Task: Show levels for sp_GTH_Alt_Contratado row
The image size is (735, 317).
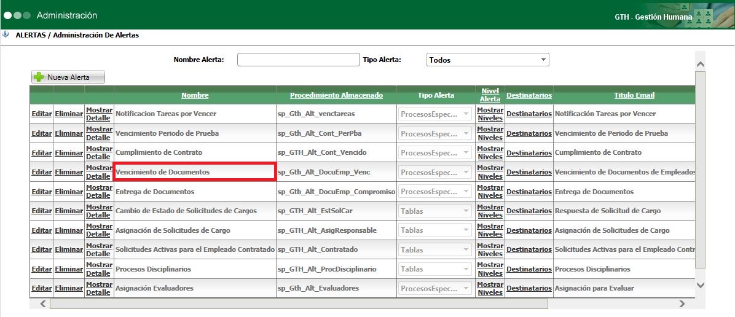Action: coord(490,250)
